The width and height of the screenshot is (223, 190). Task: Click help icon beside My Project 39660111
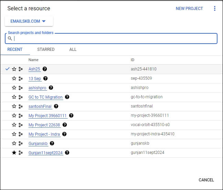(x=71, y=115)
